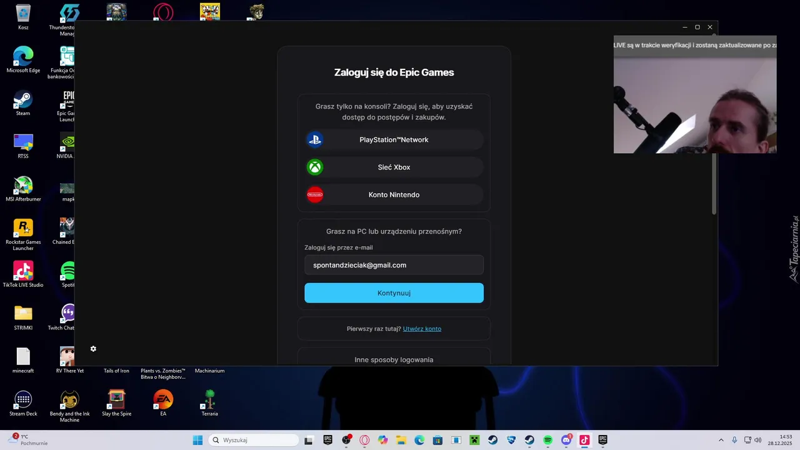Open the clock showing 14:53
The height and width of the screenshot is (450, 800).
coord(781,440)
